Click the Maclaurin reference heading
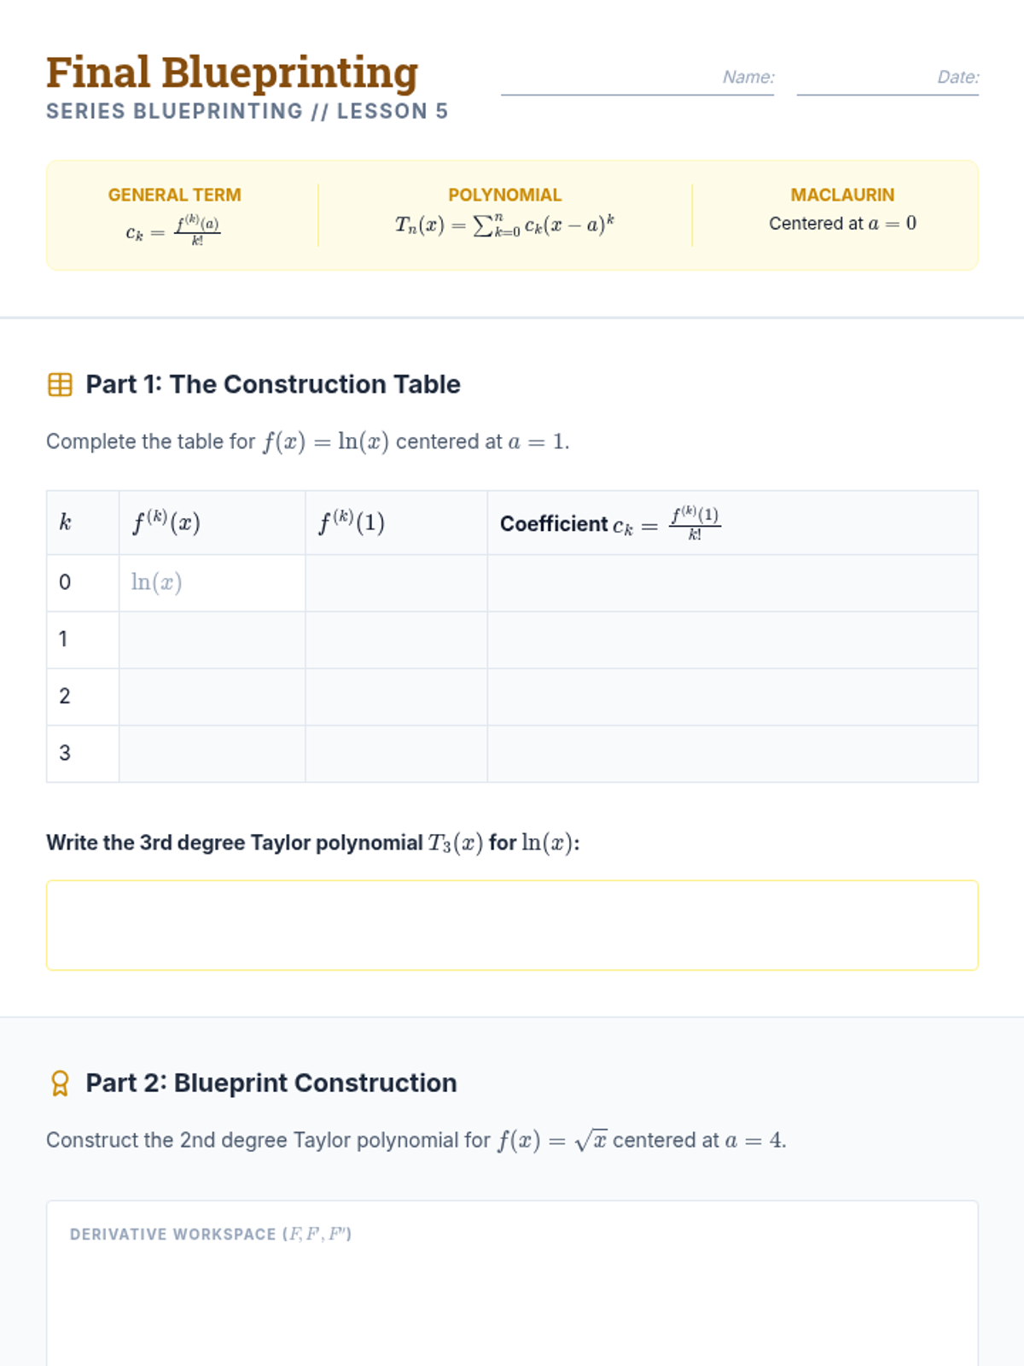The image size is (1024, 1366). (x=842, y=196)
